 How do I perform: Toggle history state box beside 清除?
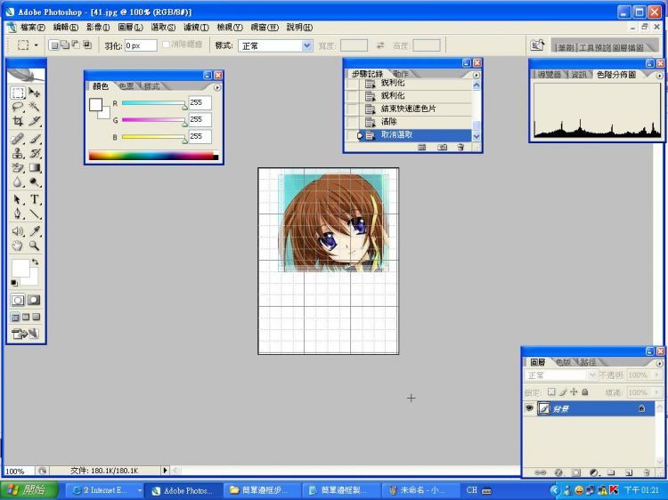[352, 121]
